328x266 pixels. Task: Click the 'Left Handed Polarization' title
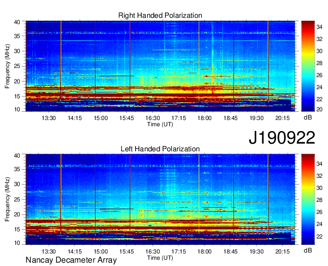[160, 149]
